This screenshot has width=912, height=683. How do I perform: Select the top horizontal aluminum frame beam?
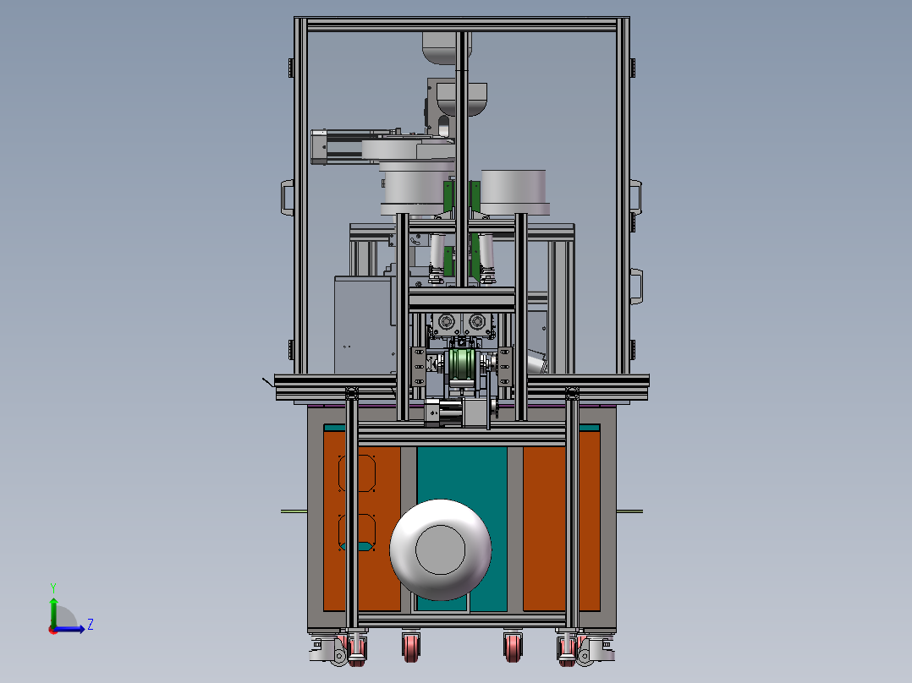coord(462,25)
